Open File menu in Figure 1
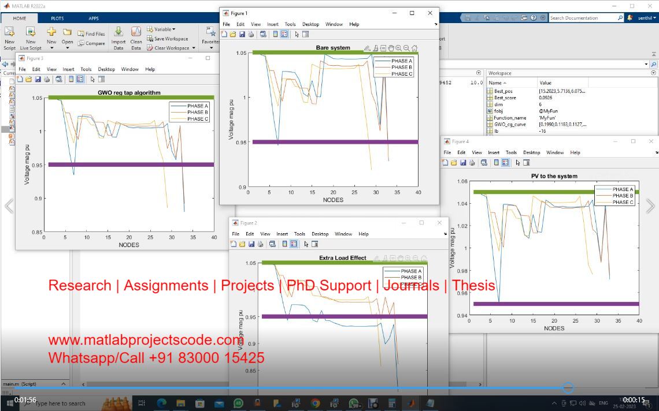 pos(226,24)
